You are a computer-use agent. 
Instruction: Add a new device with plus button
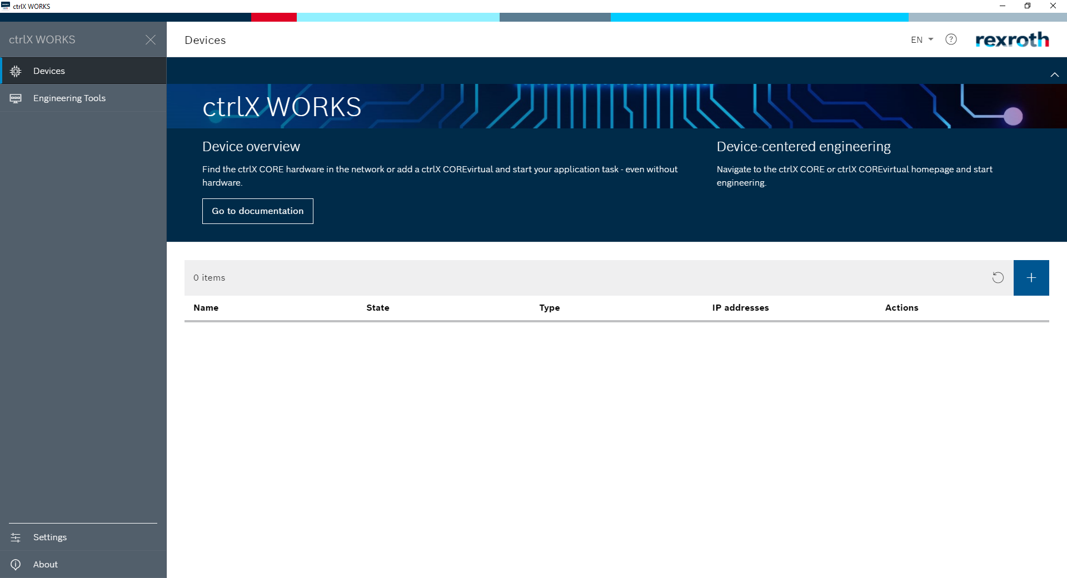point(1031,278)
